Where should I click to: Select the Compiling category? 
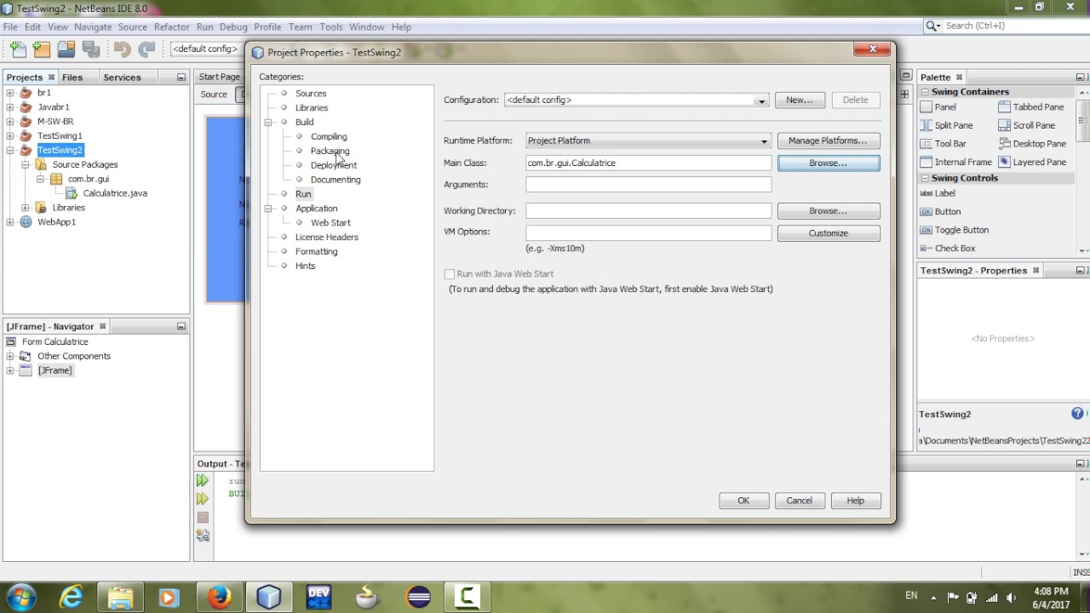coord(329,136)
